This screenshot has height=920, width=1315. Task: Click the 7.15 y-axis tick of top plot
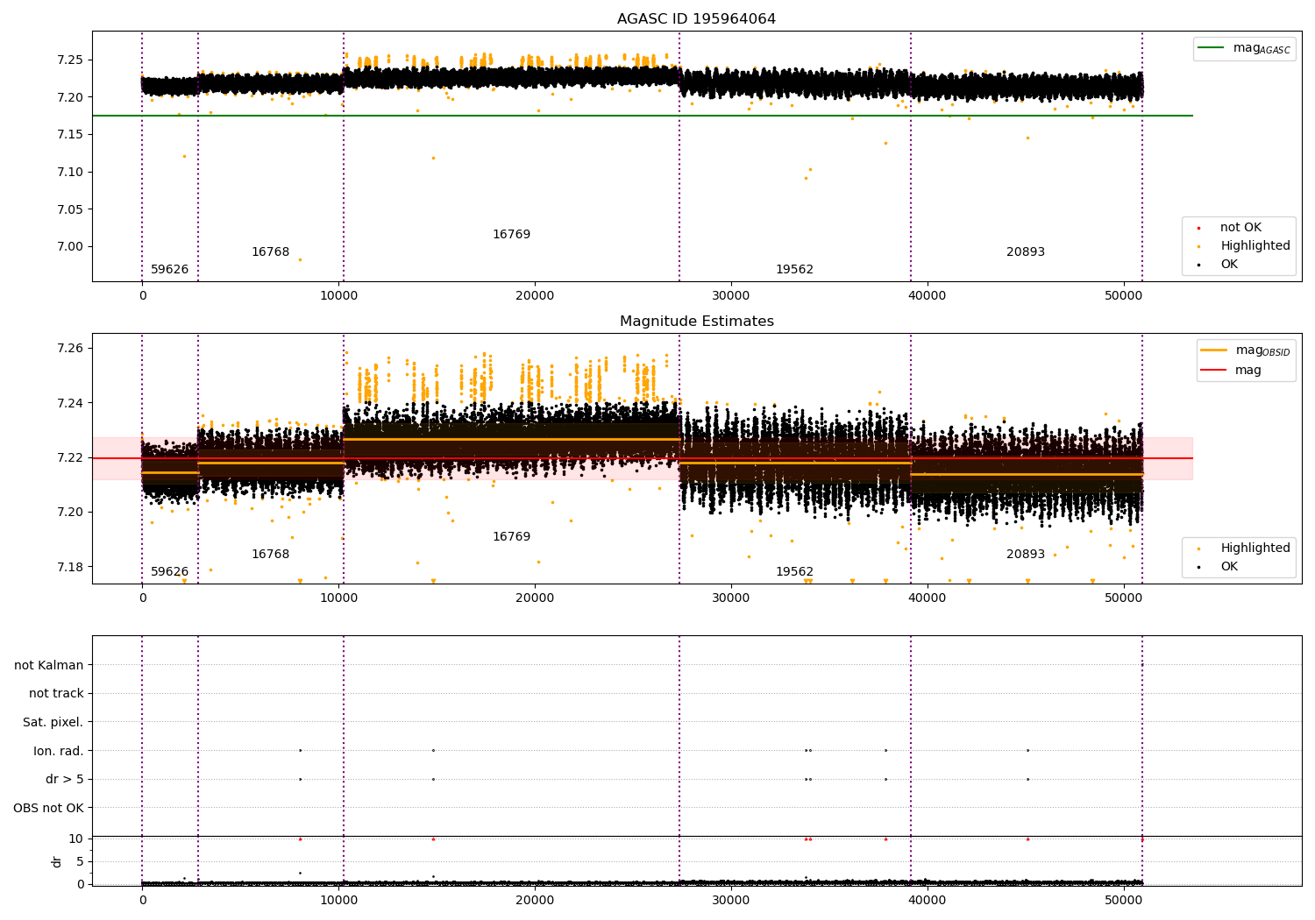(70, 135)
